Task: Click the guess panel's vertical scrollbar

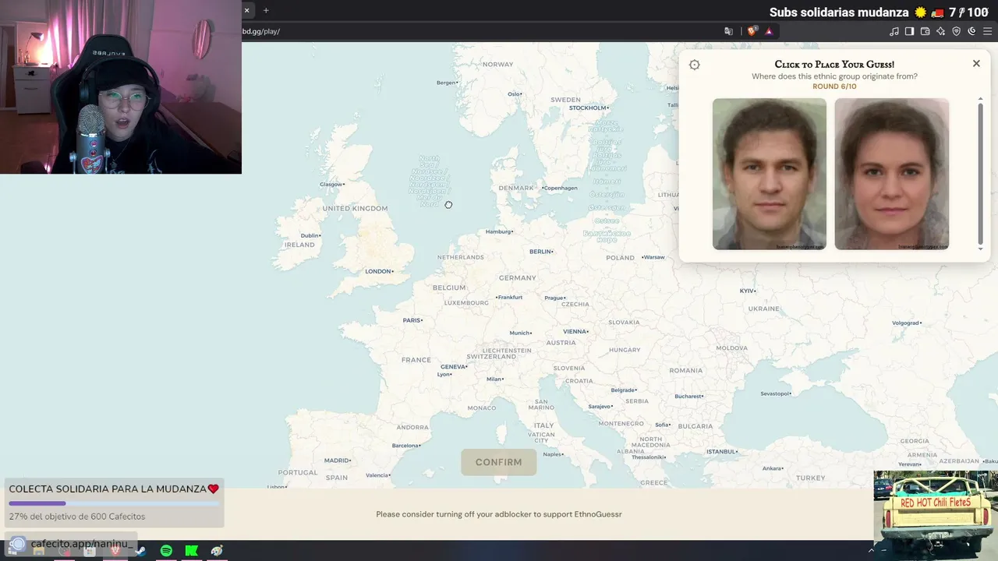Action: point(981,173)
